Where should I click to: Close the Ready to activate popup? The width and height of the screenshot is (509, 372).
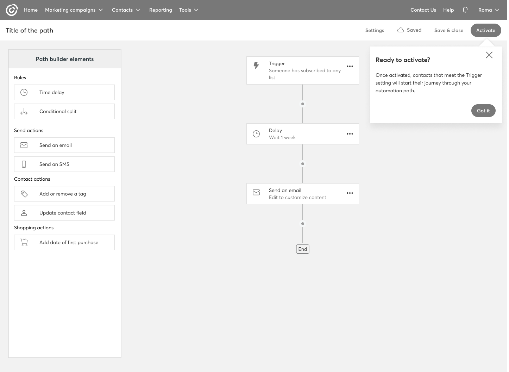(x=489, y=55)
